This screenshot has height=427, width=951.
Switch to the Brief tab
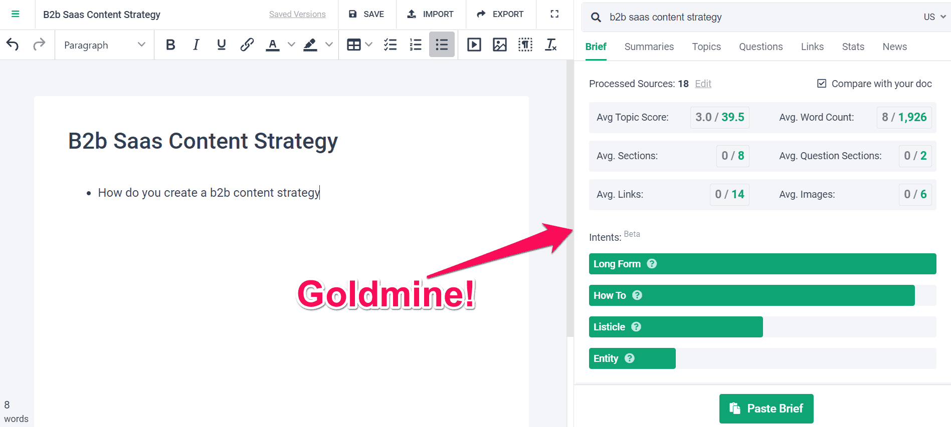(596, 47)
